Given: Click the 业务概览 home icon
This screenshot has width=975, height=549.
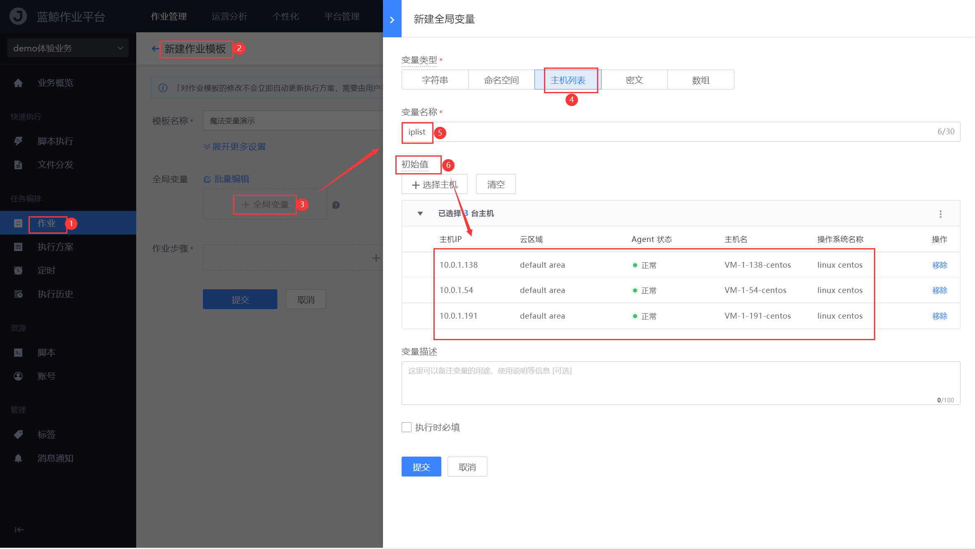Looking at the screenshot, I should click(x=18, y=83).
